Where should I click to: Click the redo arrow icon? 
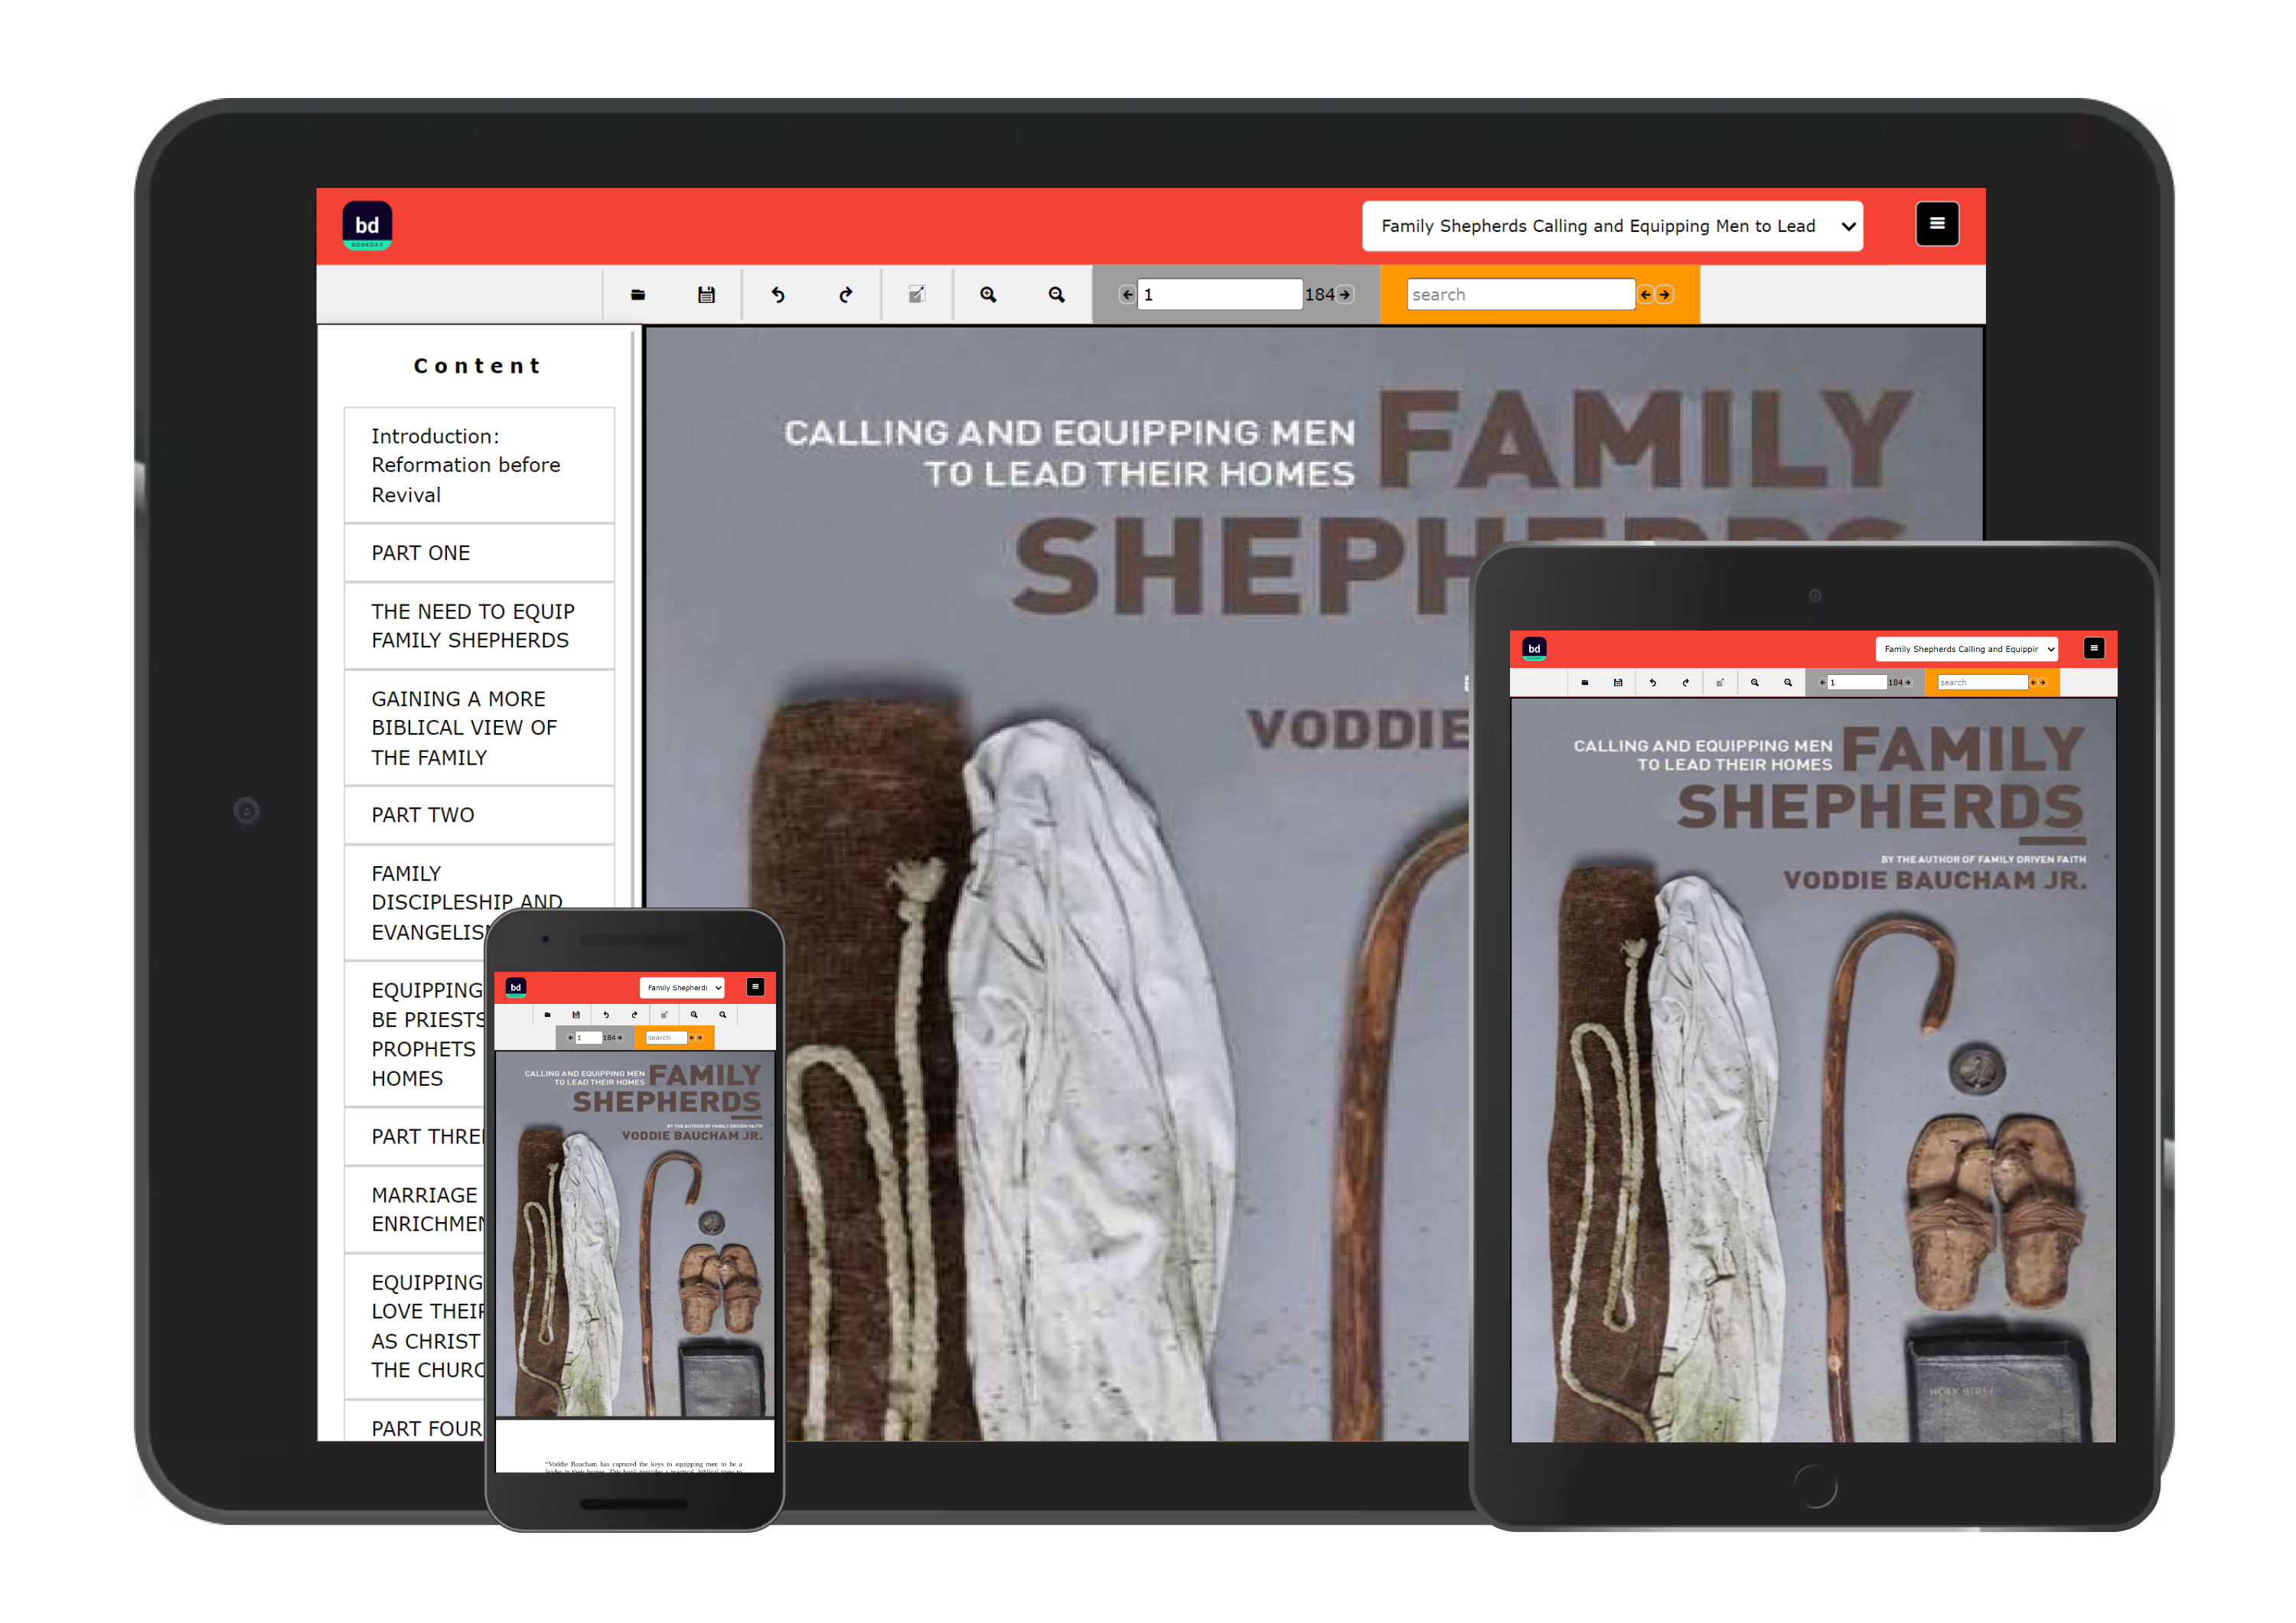[x=845, y=295]
